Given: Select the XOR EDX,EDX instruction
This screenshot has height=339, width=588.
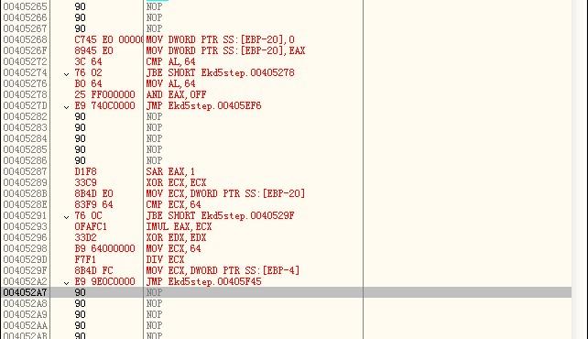Looking at the screenshot, I should pyautogui.click(x=176, y=237).
